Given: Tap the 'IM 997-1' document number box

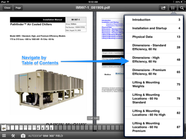Looking at the screenshot, I should point(76,20).
